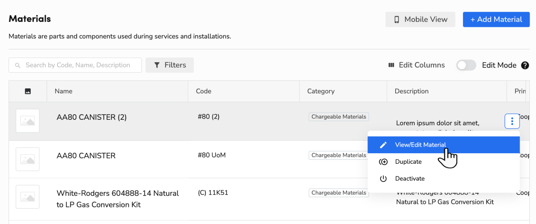Screen dimensions: 536x224
Task: Click the Deactivate power icon
Action: coord(383,179)
